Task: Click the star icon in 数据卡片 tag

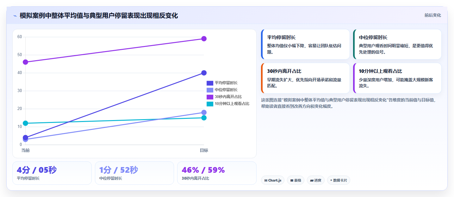Action: click(x=331, y=180)
